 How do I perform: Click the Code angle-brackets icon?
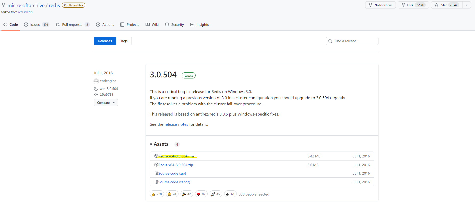(x=5, y=25)
